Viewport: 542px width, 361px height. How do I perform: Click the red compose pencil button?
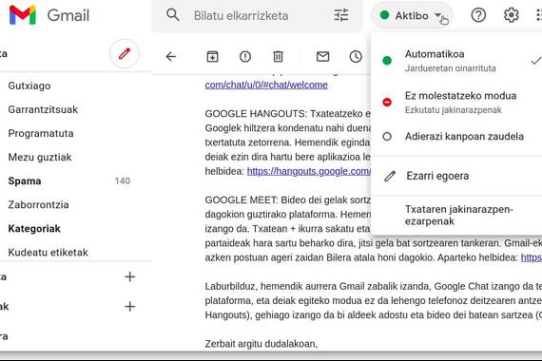pos(125,54)
